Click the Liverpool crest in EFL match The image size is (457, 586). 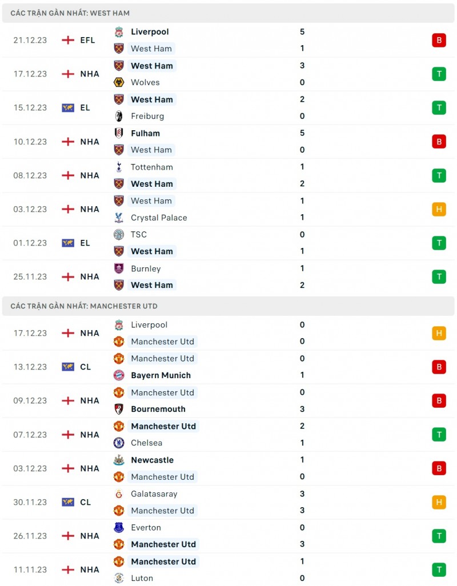click(119, 32)
